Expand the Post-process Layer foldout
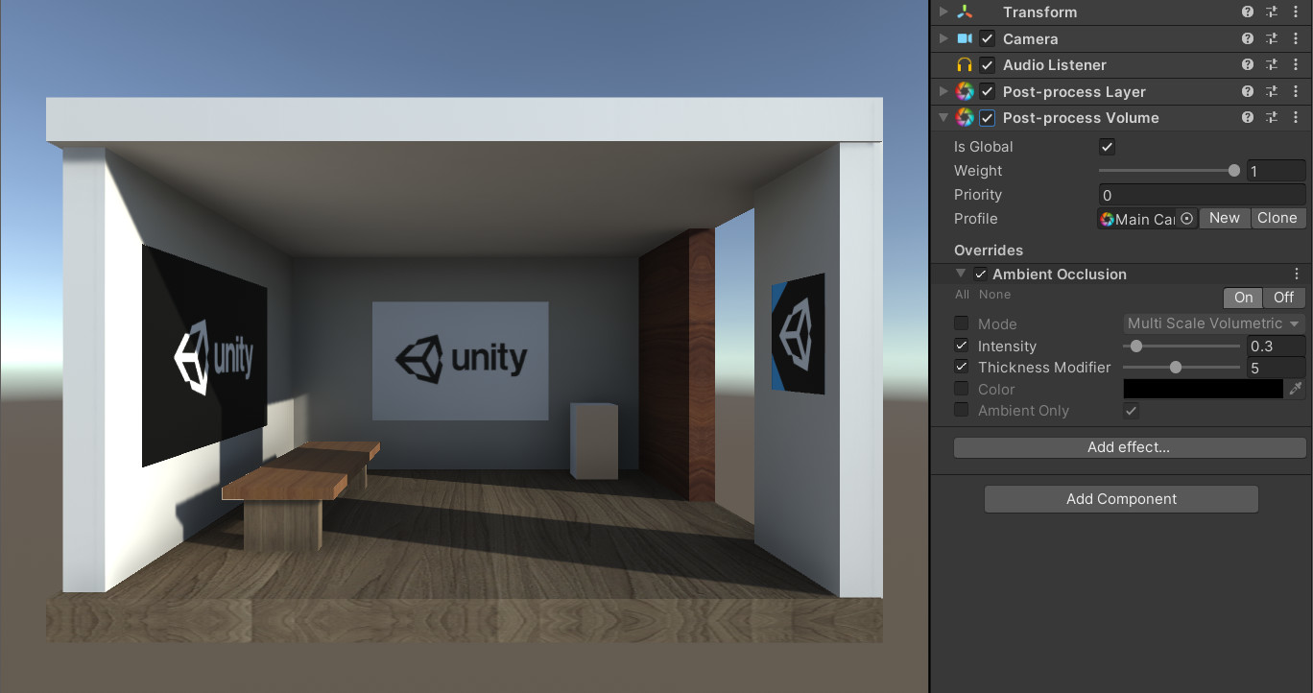The height and width of the screenshot is (693, 1313). coord(943,91)
